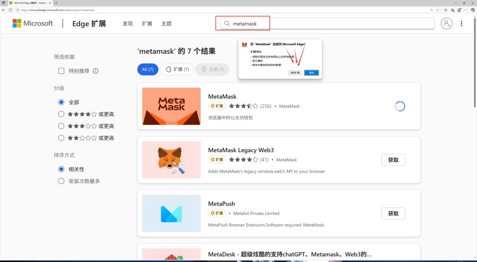Open the 扩展 navigation tab

(147, 24)
